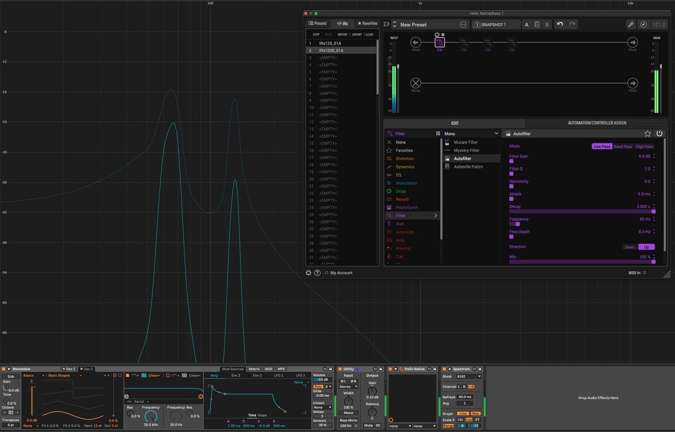Switch to the Osc 2 tab in Wavetable
Screen dimensions: 675x432
coord(86,369)
